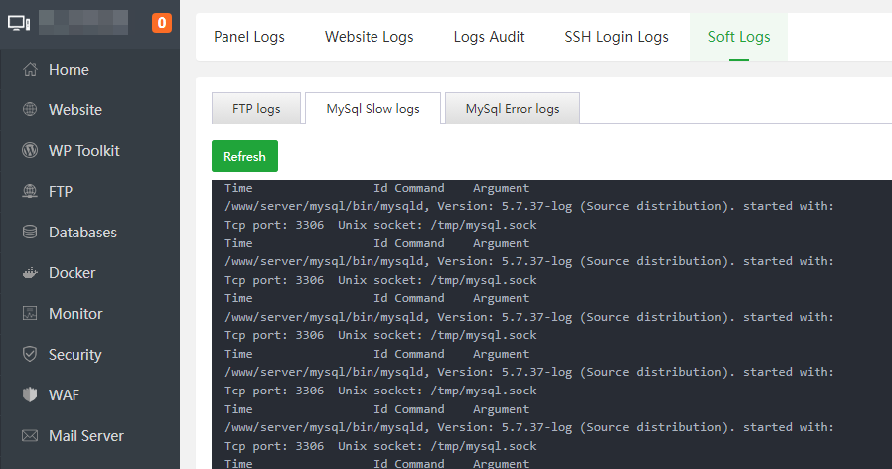Click the FTP icon in sidebar

tap(30, 192)
